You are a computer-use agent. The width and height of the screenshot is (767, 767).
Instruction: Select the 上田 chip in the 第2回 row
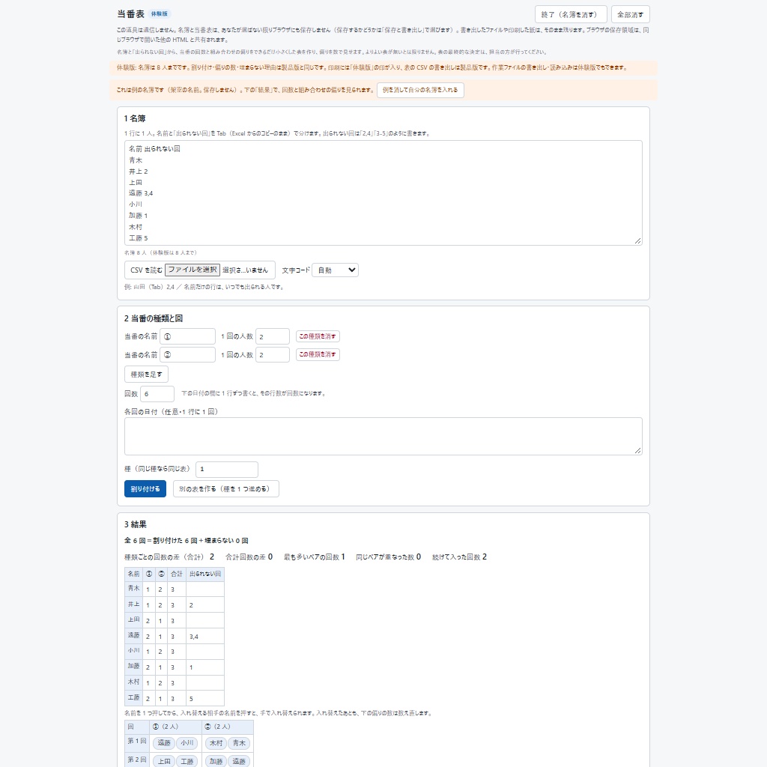[164, 761]
